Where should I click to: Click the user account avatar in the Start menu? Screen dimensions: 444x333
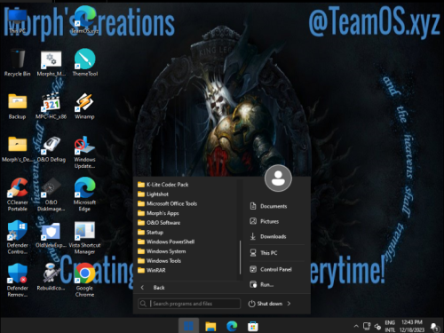[278, 178]
